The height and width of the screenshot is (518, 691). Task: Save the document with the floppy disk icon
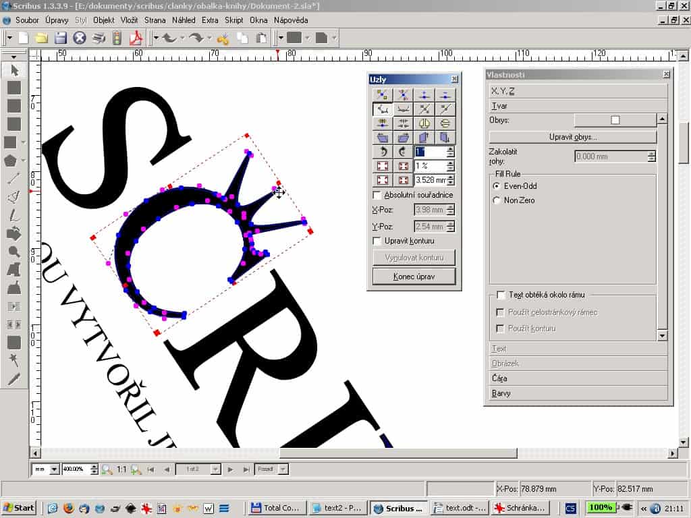pyautogui.click(x=60, y=38)
